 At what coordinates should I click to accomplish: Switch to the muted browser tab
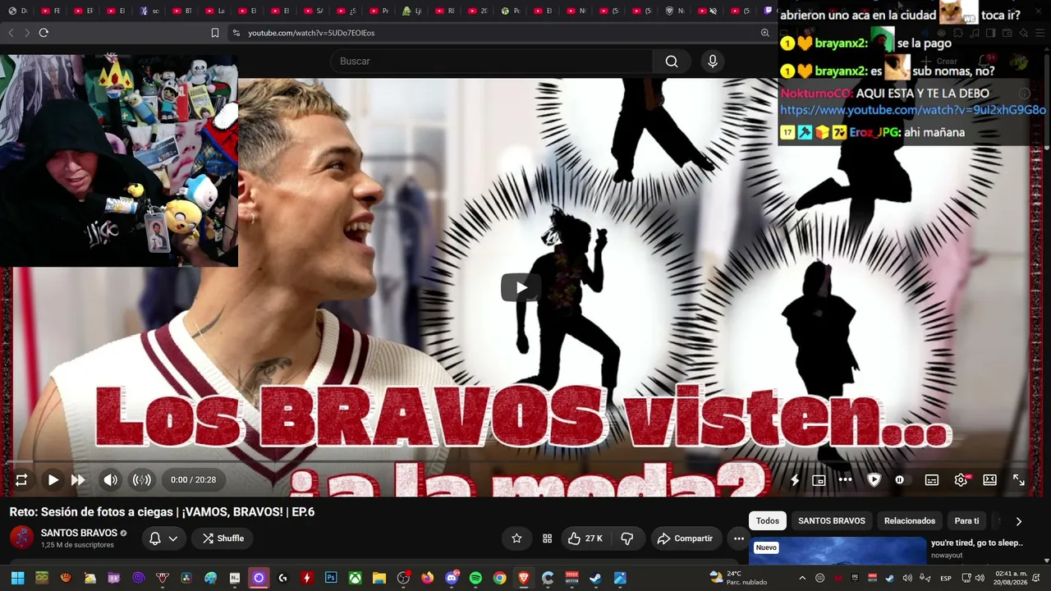point(707,11)
